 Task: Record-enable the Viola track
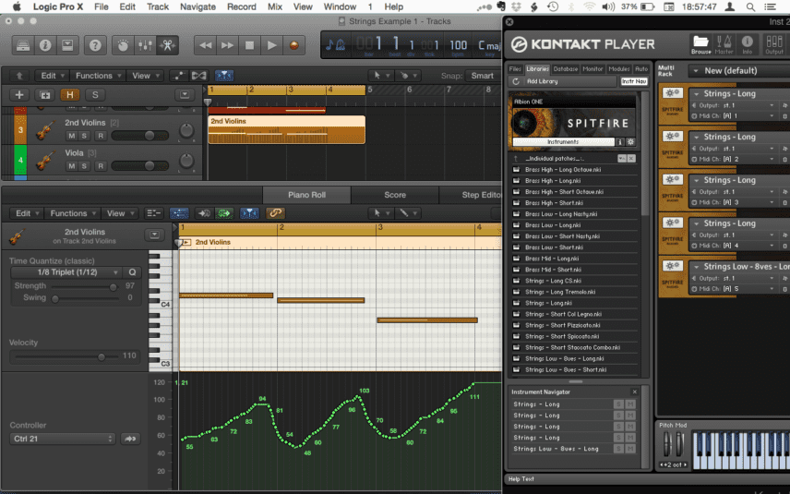point(101,166)
